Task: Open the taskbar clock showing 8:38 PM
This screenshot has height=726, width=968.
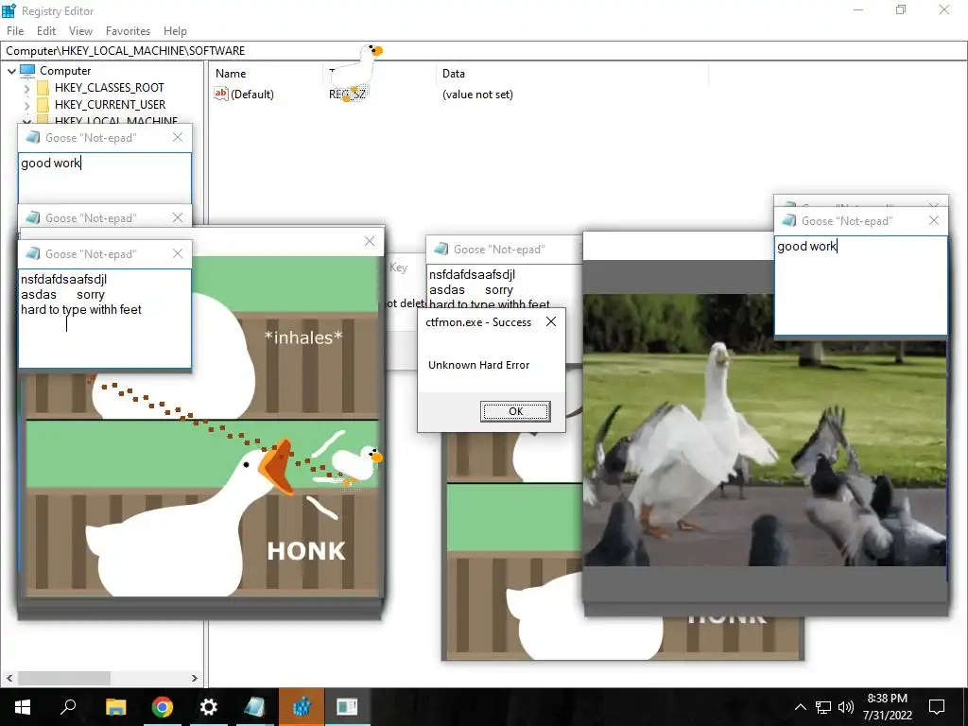Action: [x=888, y=707]
